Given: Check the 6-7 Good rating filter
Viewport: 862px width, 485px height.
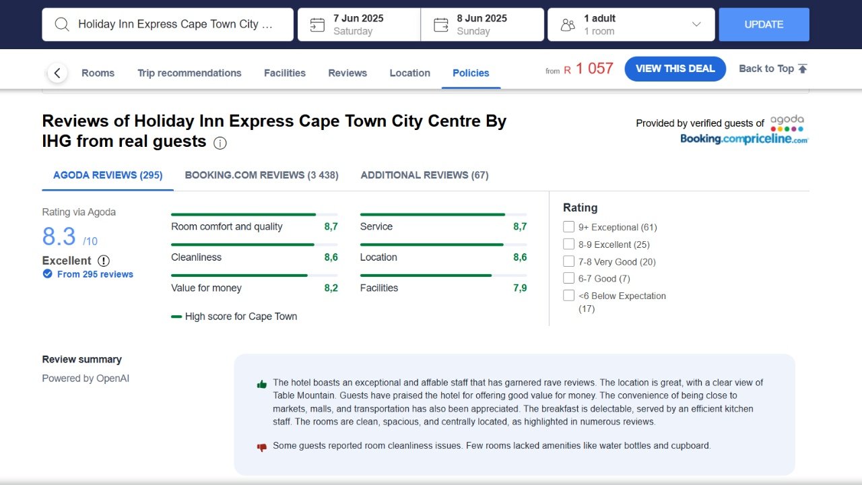Looking at the screenshot, I should 569,278.
